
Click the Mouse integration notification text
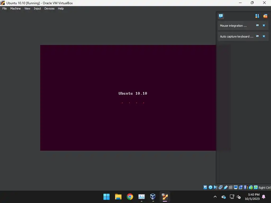point(233,26)
